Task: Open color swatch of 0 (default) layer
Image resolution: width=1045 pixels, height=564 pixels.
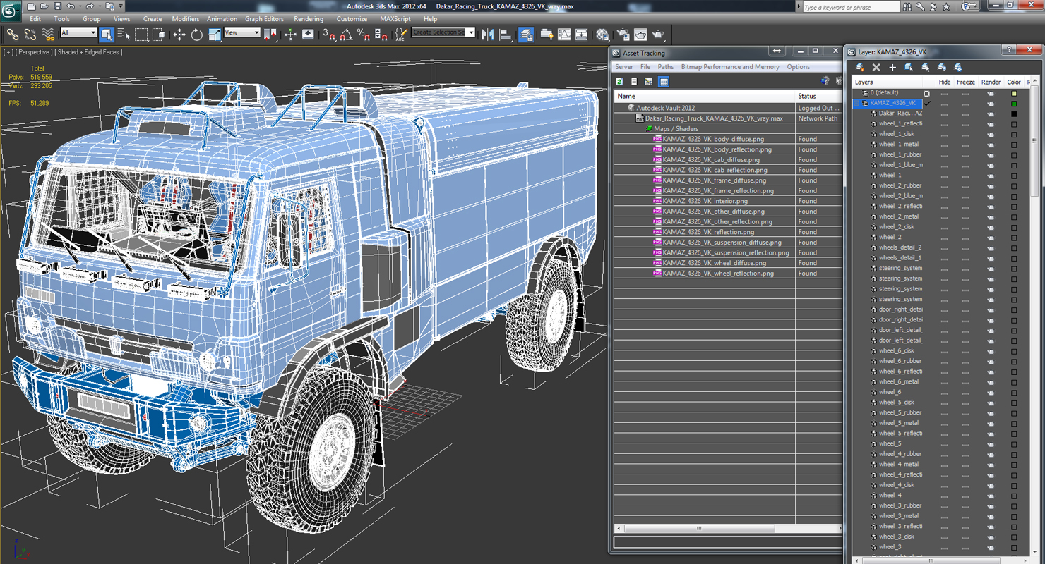Action: tap(1014, 93)
